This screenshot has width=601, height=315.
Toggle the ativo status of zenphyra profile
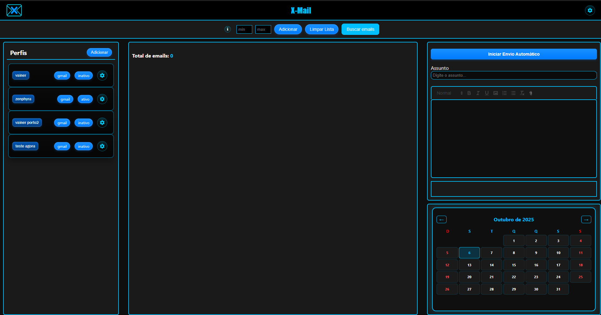click(x=85, y=99)
